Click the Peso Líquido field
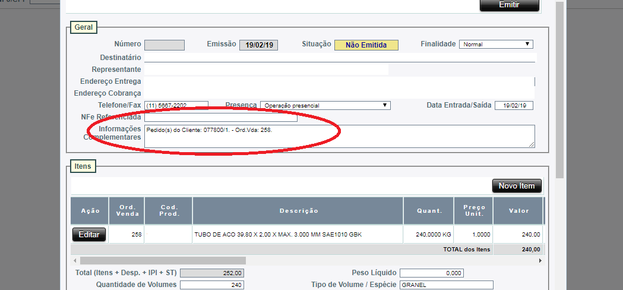The image size is (623, 290). (x=431, y=273)
